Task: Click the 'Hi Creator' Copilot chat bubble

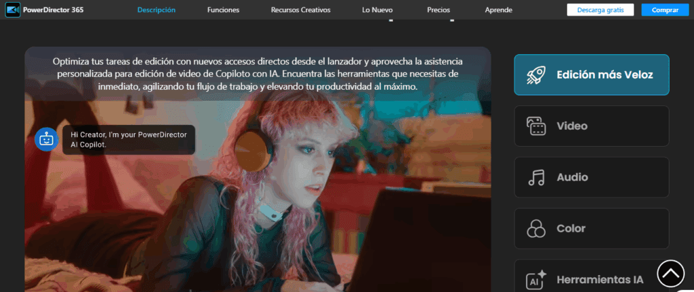Action: coord(128,139)
